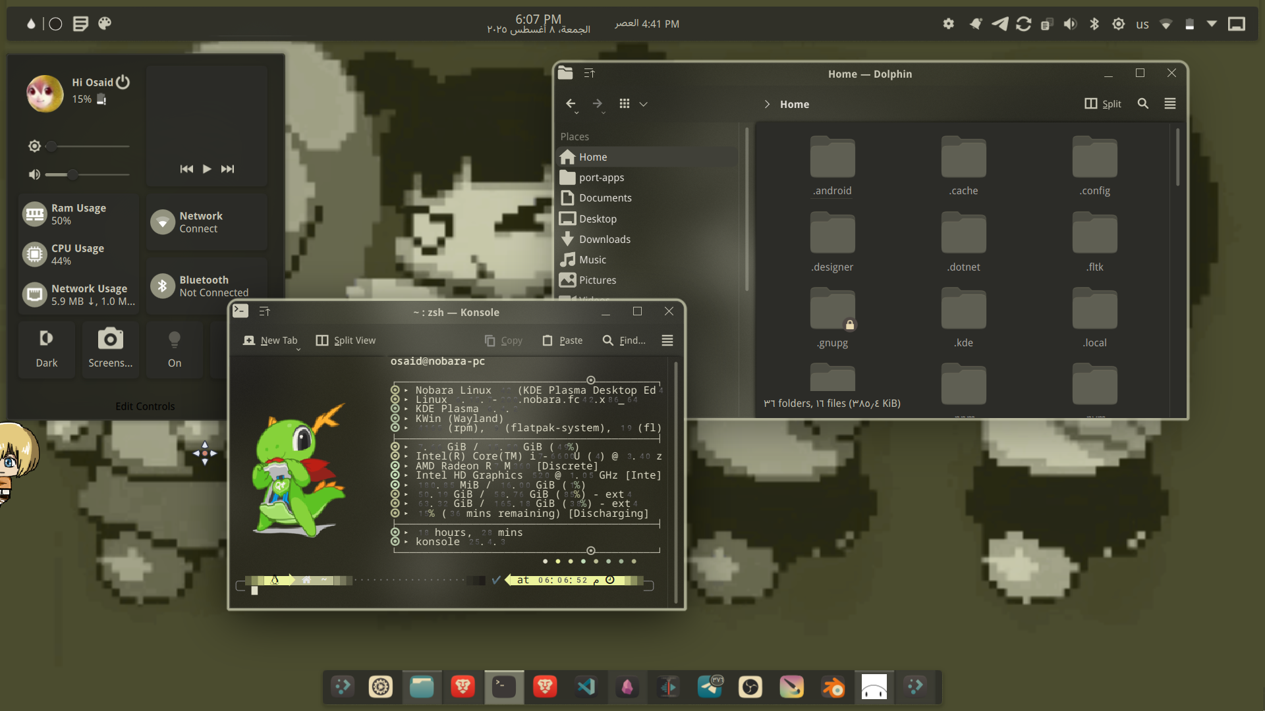Select the .android folder

click(x=832, y=166)
